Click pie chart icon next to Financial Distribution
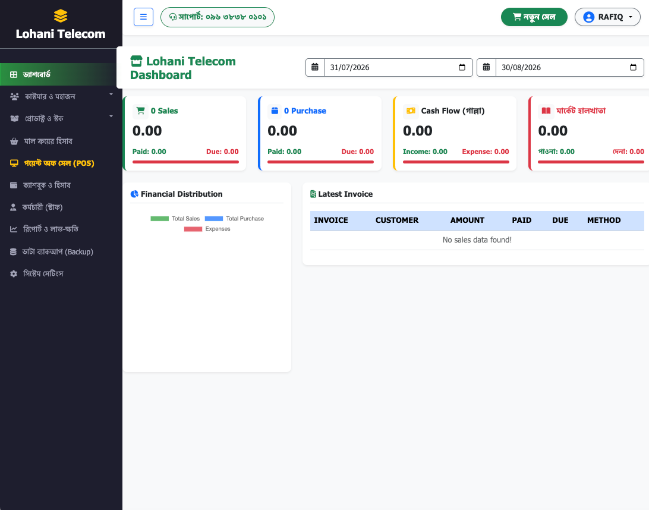 tap(134, 194)
